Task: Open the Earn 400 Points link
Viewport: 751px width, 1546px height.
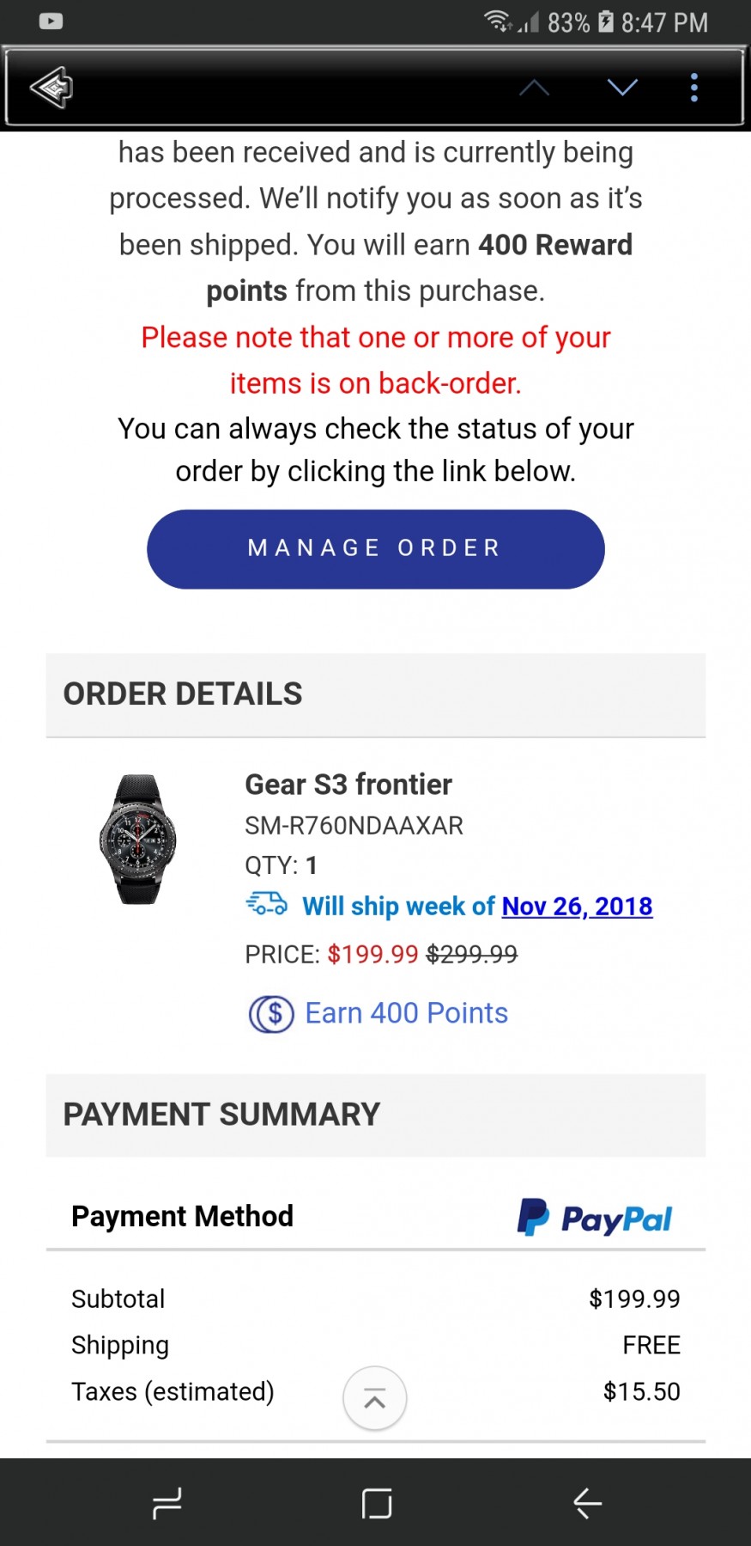Action: click(x=406, y=1013)
